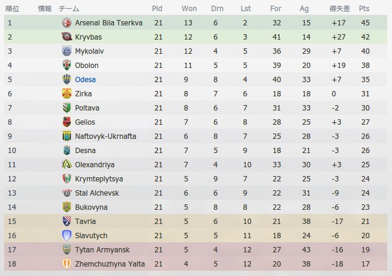The width and height of the screenshot is (392, 276).
Task: Click the チーム column header
Action: pyautogui.click(x=69, y=9)
